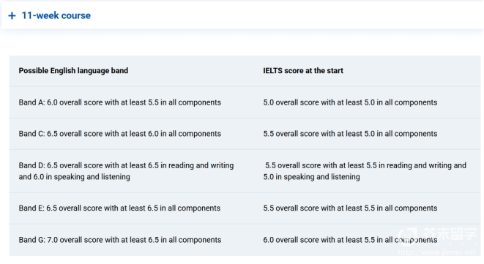The height and width of the screenshot is (264, 484).
Task: Open the http://www.jiemo.net watermark link
Action: (x=437, y=252)
